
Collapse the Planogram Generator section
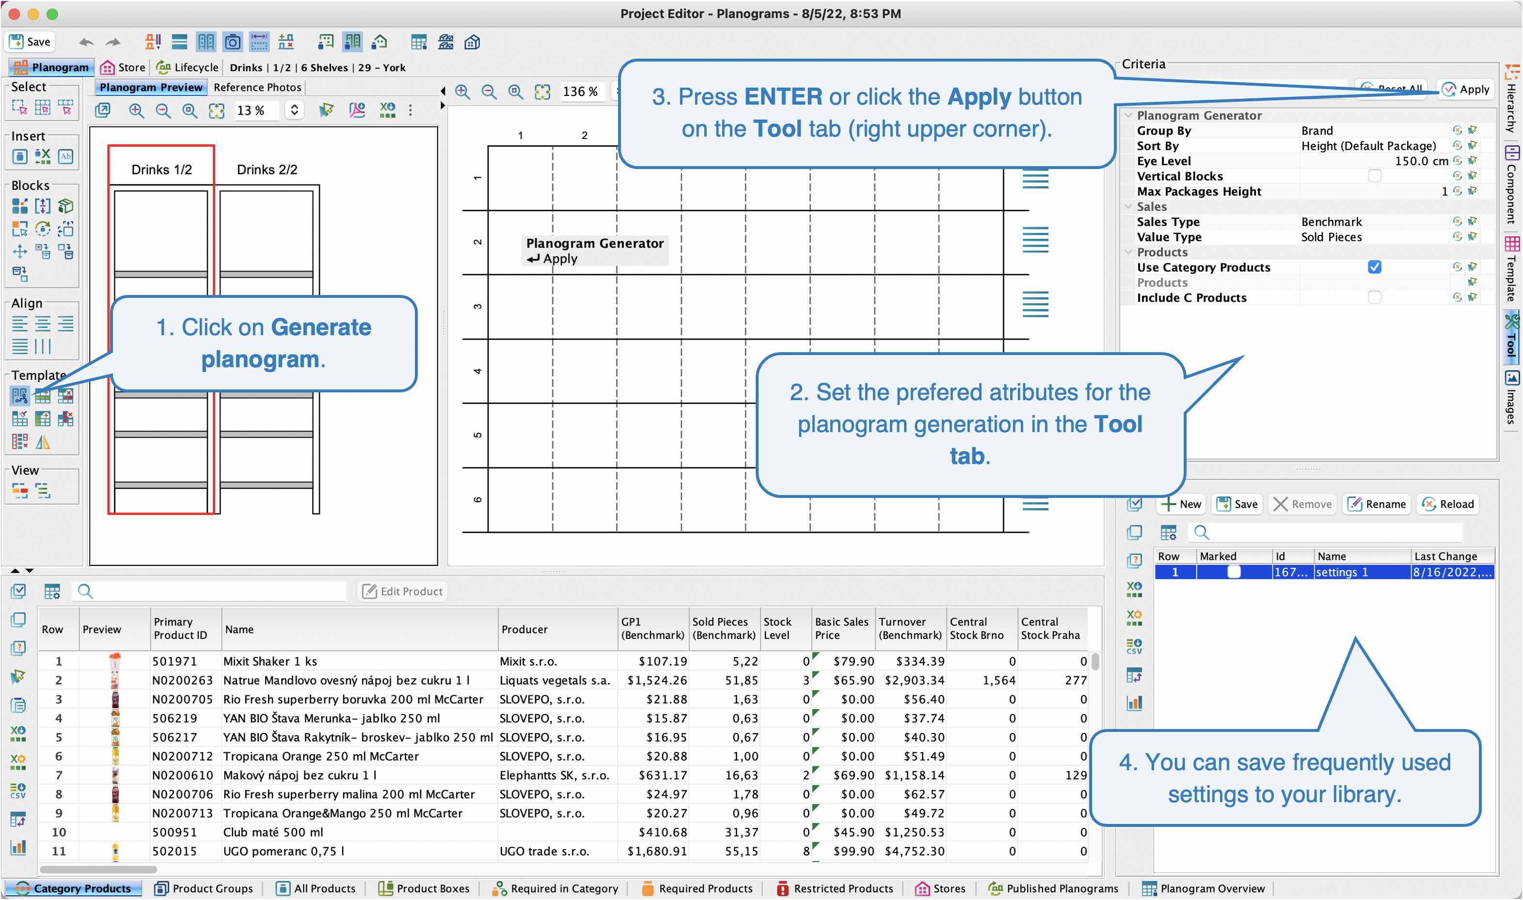[1128, 115]
